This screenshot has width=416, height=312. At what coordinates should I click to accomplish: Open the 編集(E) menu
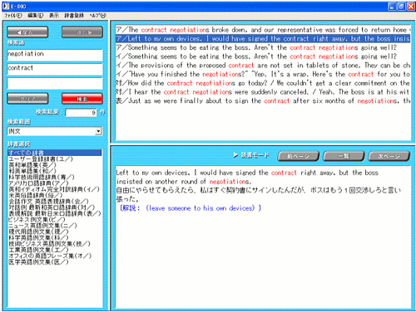click(36, 15)
